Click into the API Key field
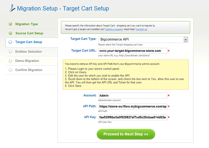The width and height of the screenshot is (209, 148). pyautogui.click(x=133, y=117)
